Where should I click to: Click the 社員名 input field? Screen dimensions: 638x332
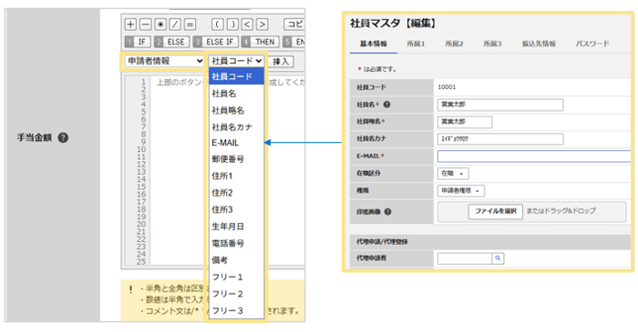click(500, 105)
